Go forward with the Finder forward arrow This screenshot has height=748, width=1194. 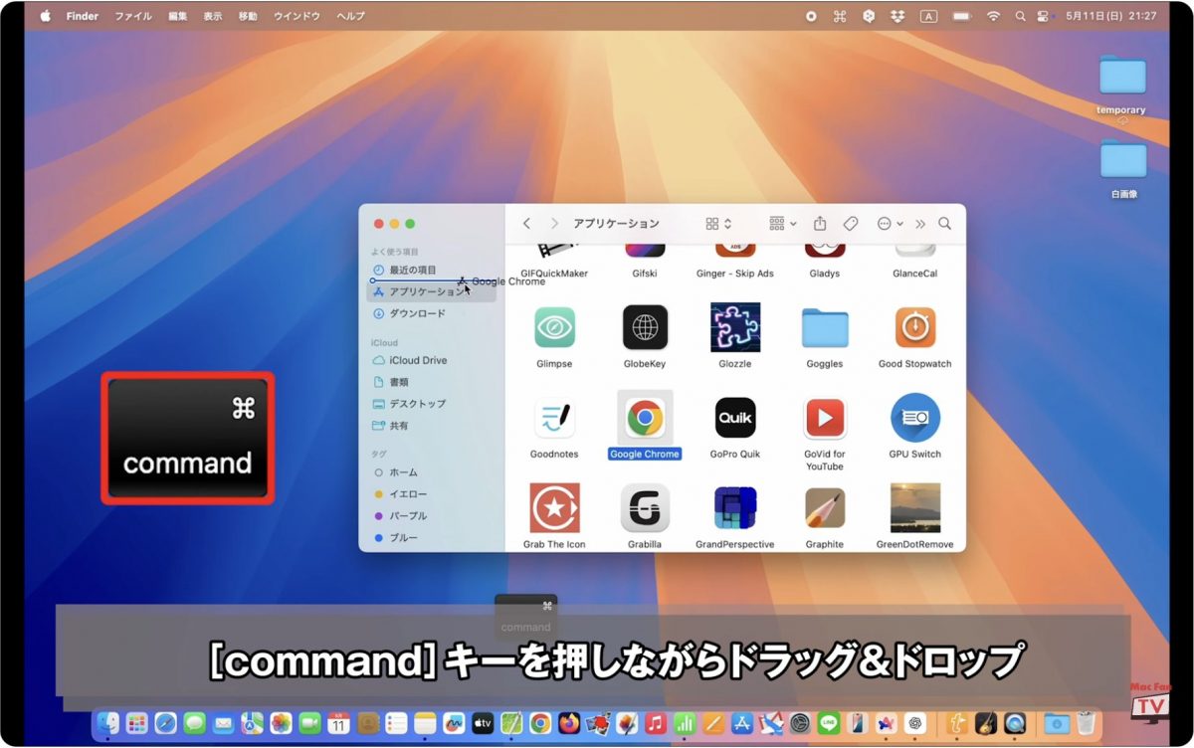pyautogui.click(x=554, y=224)
